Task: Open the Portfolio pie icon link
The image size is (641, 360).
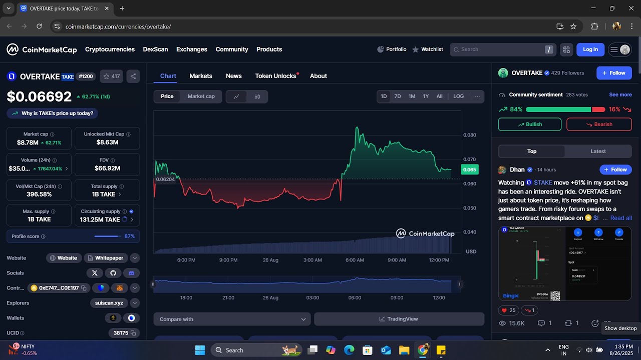Action: point(392,49)
